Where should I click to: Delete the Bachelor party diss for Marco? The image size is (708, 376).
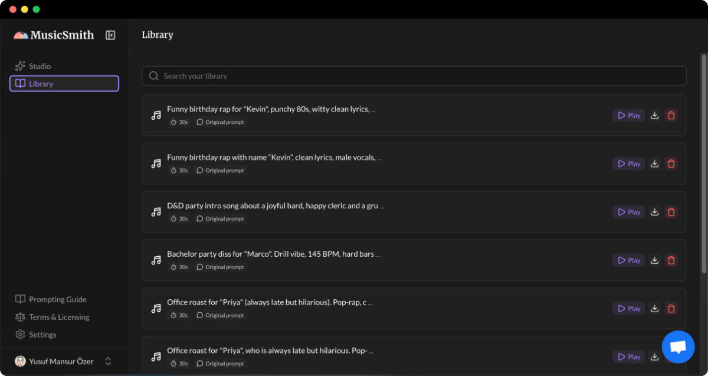(671, 260)
